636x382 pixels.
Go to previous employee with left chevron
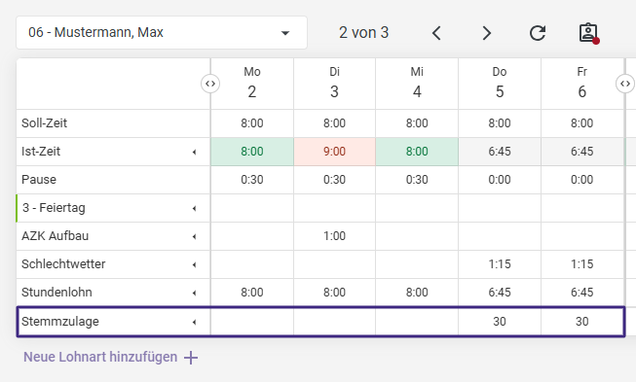click(436, 33)
